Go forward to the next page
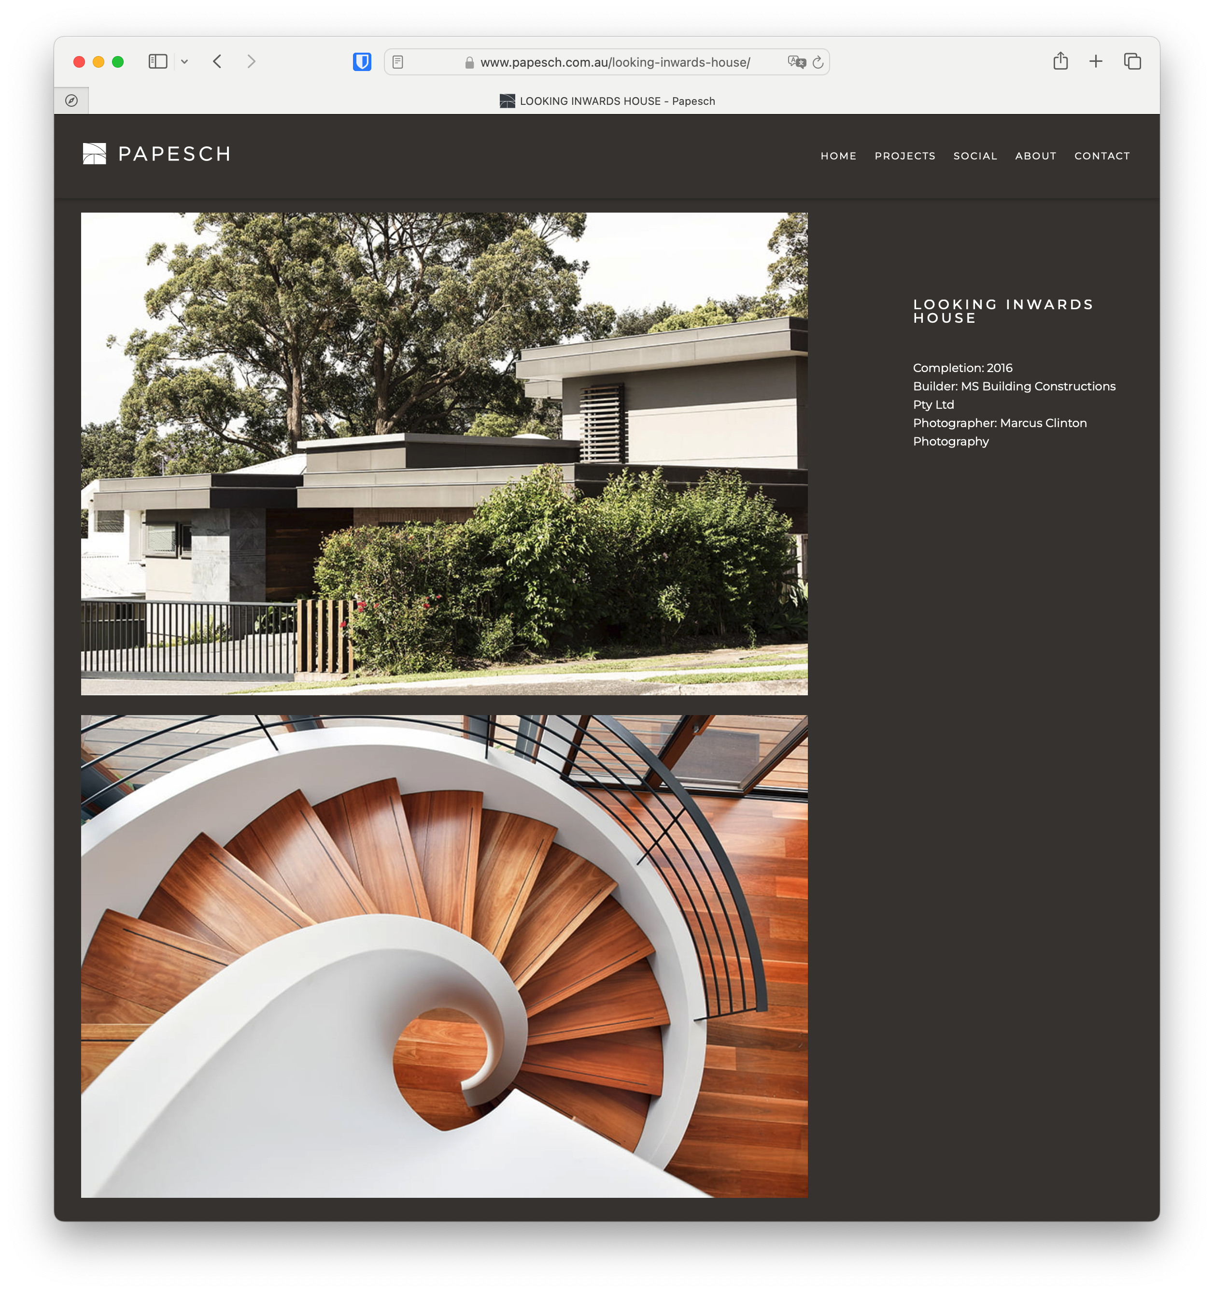Viewport: 1214px width, 1293px height. [x=252, y=62]
